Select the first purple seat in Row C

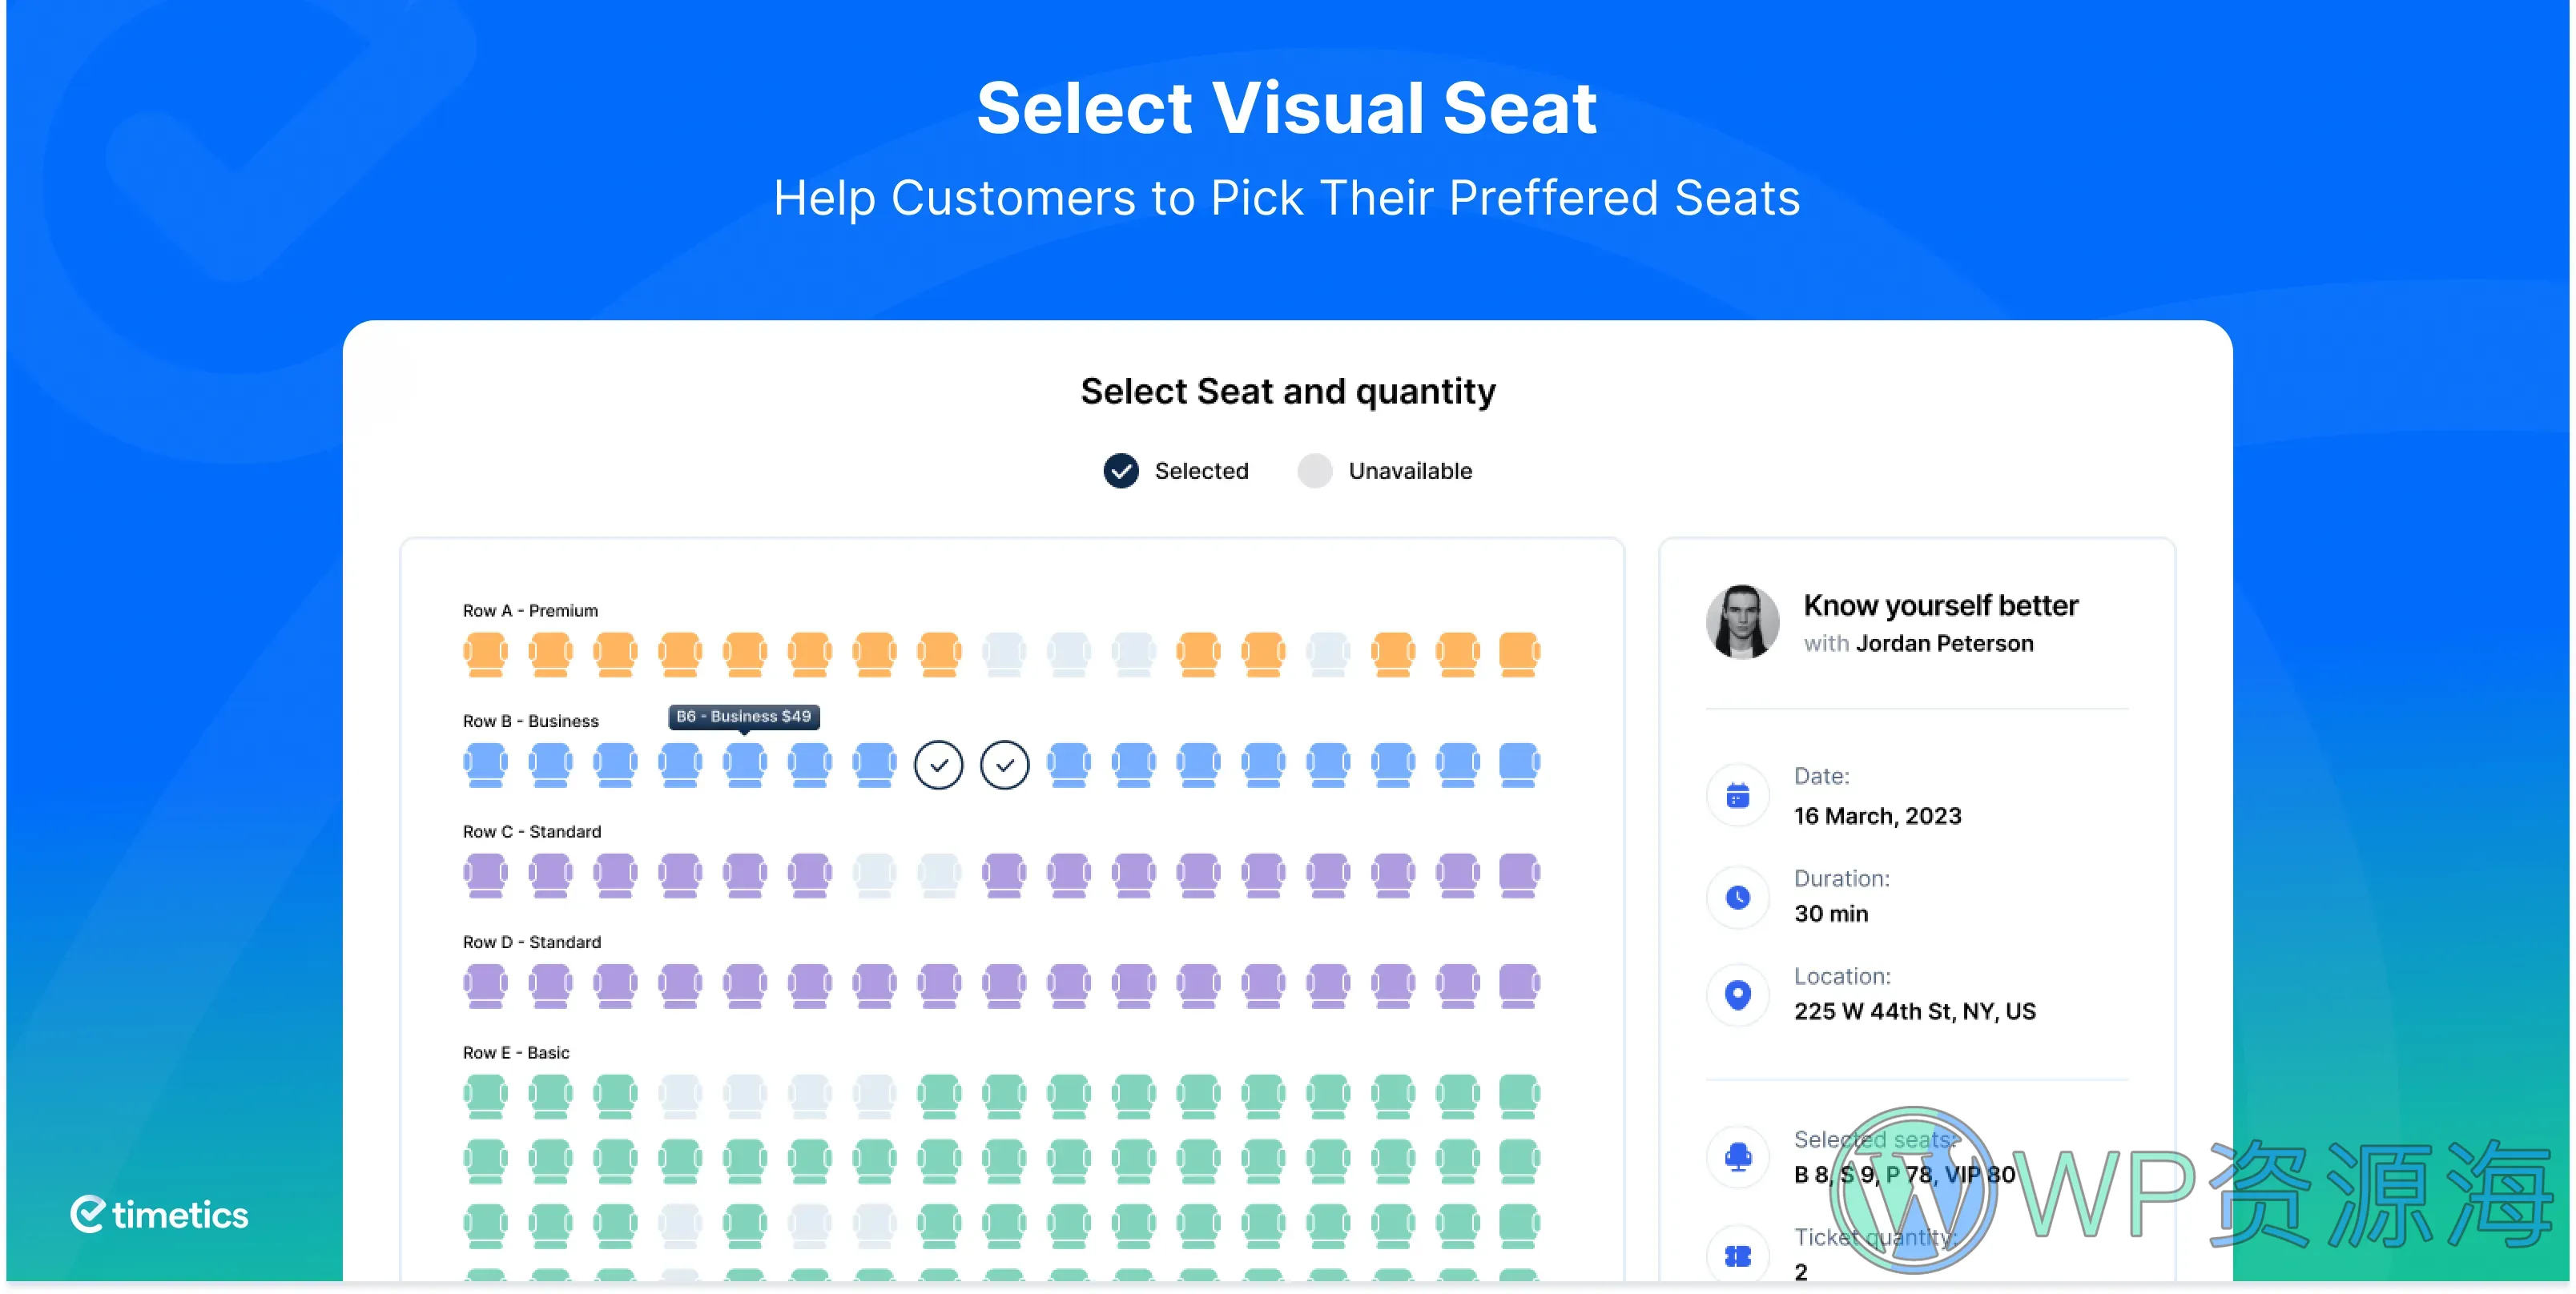coord(485,875)
